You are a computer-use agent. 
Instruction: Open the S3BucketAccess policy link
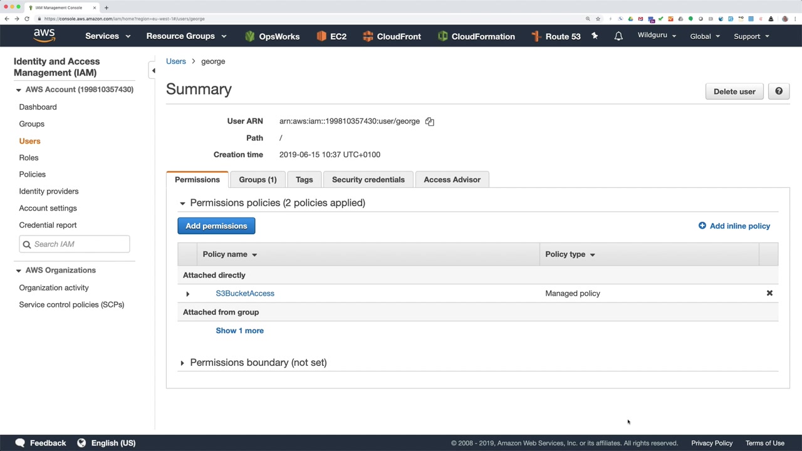245,293
